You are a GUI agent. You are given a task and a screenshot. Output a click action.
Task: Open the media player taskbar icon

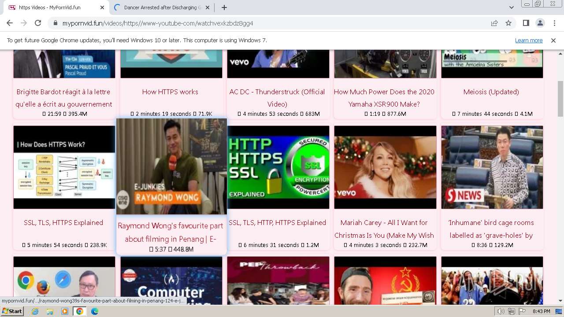[x=65, y=311]
